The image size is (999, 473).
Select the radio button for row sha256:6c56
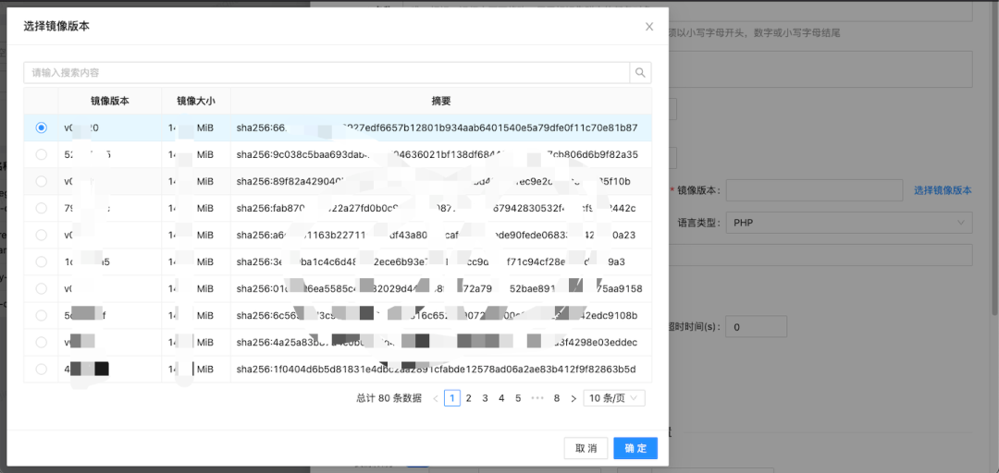[x=42, y=315]
